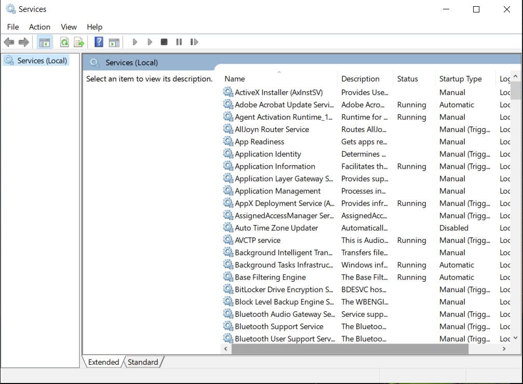
Task: Click gear icon next to Auto Time Zone Updater
Action: pos(228,228)
